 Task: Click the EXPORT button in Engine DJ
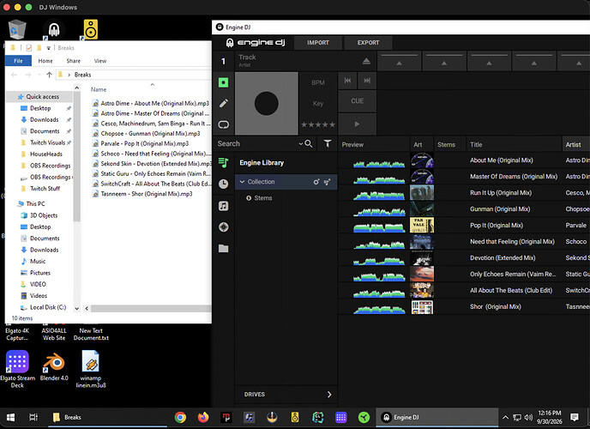click(x=368, y=43)
